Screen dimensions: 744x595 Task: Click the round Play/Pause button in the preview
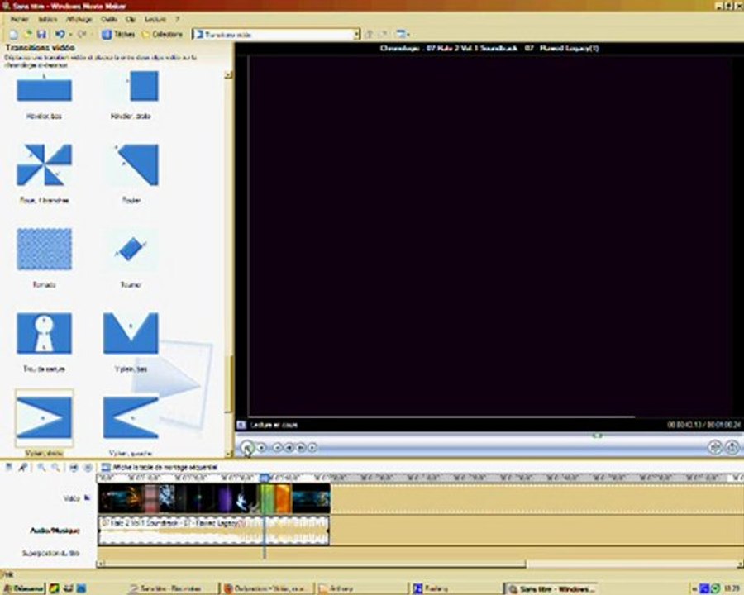pos(246,447)
